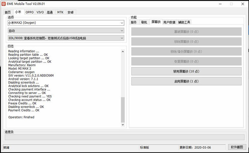Switch to the OPPO tab

(30, 12)
